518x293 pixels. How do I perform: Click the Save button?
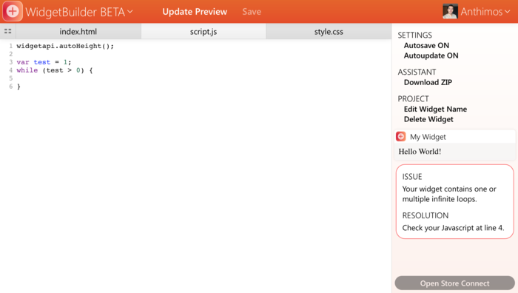click(252, 12)
